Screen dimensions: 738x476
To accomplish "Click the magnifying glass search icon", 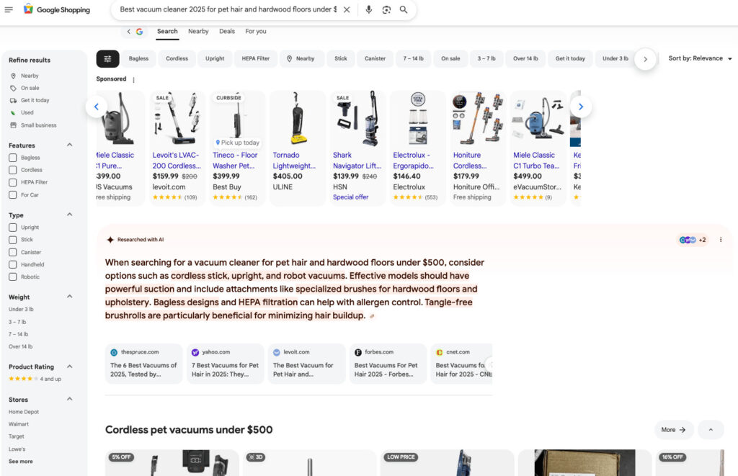I will tap(404, 10).
